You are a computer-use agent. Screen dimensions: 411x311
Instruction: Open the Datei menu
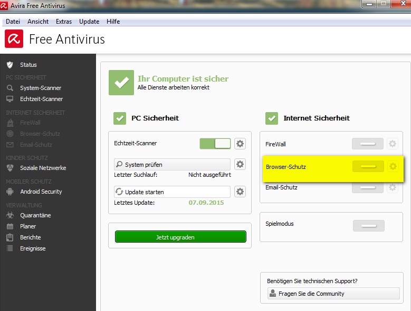pos(13,22)
